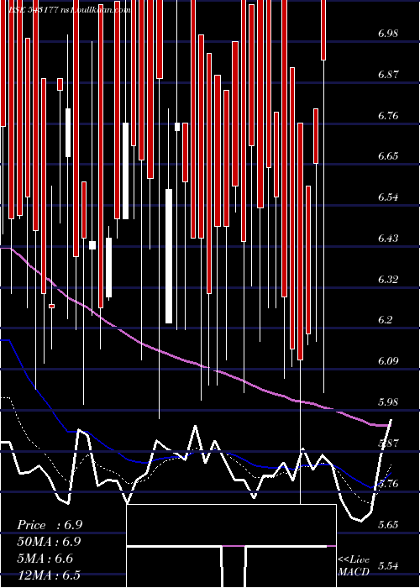Click the '5MA : 6.6' readout

[x=45, y=558]
